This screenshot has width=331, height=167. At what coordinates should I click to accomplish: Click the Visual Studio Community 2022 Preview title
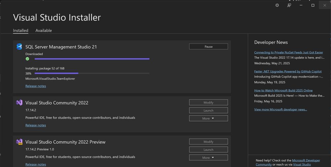point(65,142)
